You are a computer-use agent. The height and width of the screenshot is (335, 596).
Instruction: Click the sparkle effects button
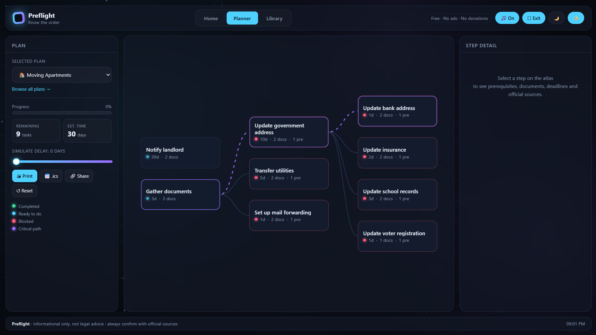coord(576,18)
